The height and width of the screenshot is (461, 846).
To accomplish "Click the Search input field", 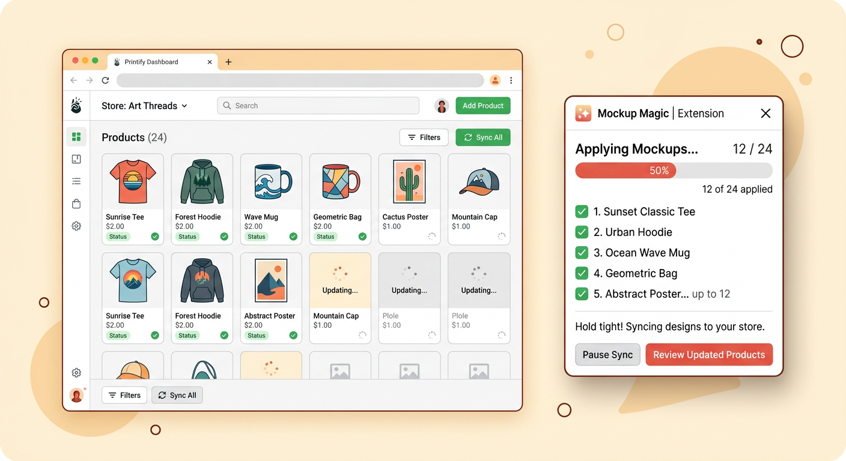I will point(318,106).
